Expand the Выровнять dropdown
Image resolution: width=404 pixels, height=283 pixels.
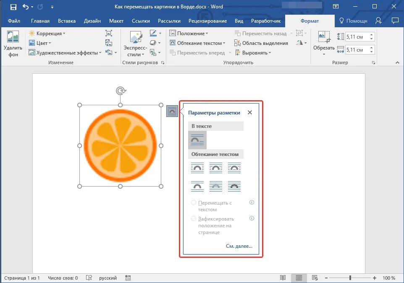[x=253, y=53]
